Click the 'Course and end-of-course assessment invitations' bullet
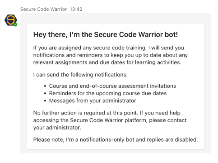Image resolution: width=218 pixels, height=163 pixels. click(x=112, y=86)
